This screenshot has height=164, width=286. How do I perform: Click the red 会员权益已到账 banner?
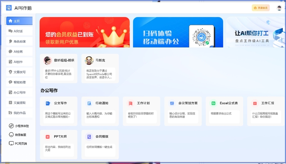point(85,32)
